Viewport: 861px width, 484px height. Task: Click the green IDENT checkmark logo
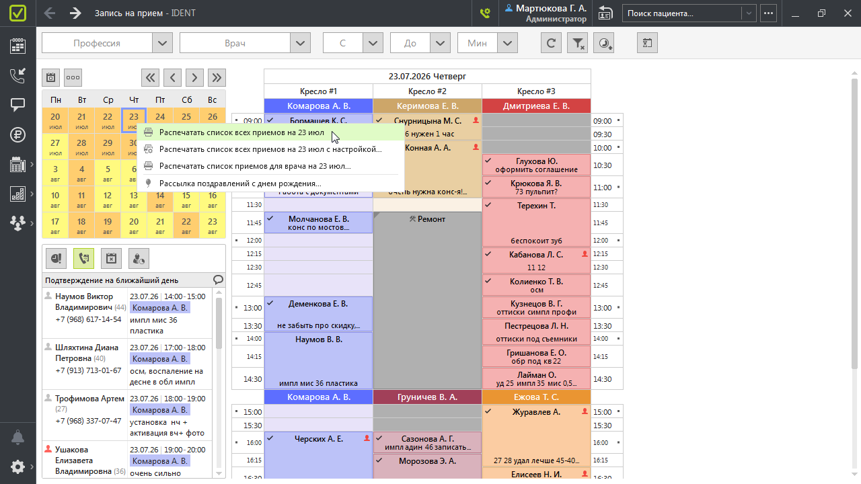(18, 13)
